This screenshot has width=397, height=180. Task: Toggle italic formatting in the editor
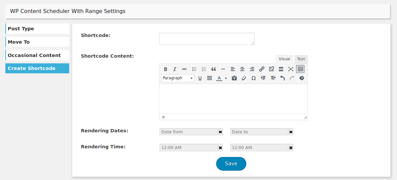pos(174,69)
